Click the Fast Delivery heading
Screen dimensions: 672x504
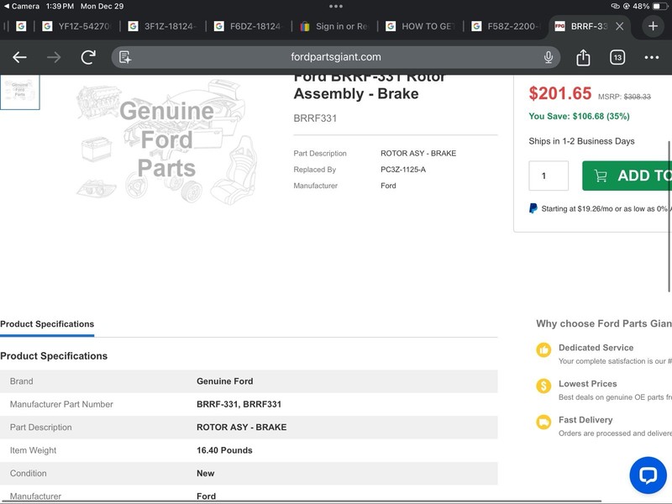pyautogui.click(x=585, y=419)
